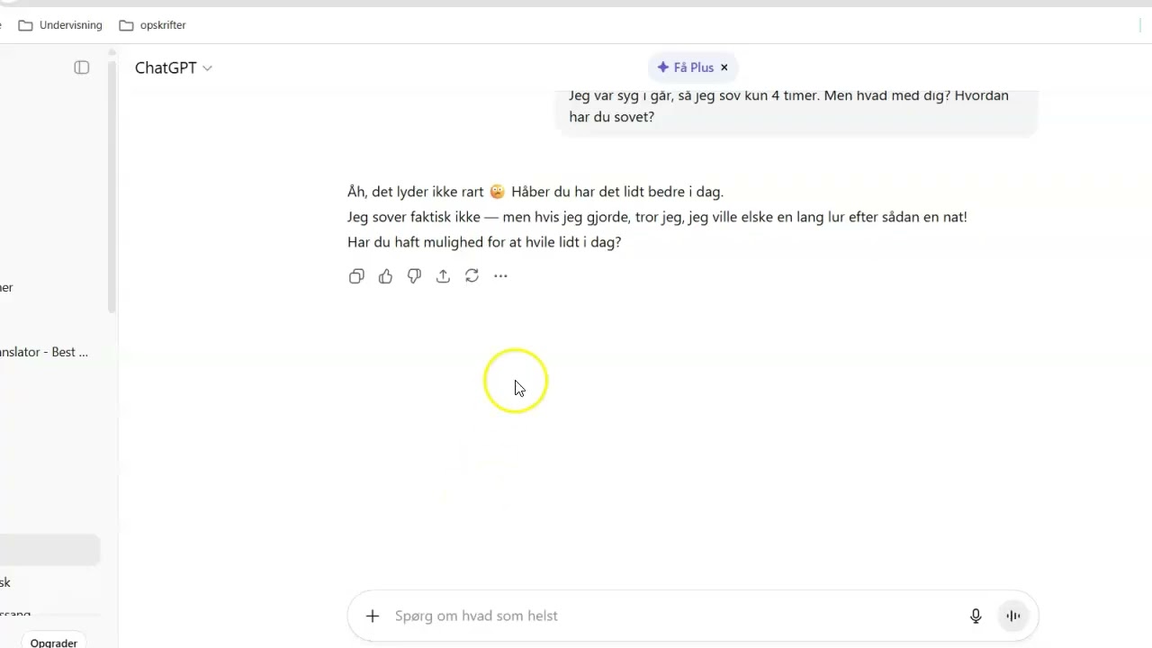Screen dimensions: 1152x648
Task: Select the highlighted current chat in sidebar
Action: tap(49, 550)
